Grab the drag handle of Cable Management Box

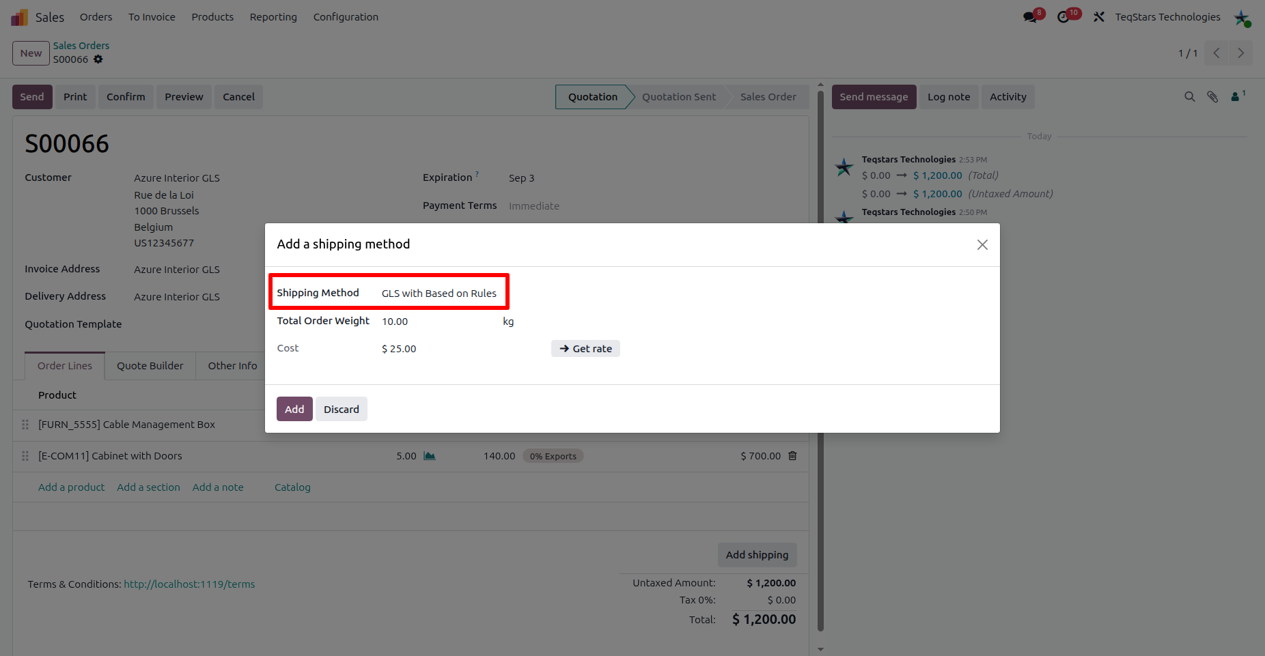(25, 425)
